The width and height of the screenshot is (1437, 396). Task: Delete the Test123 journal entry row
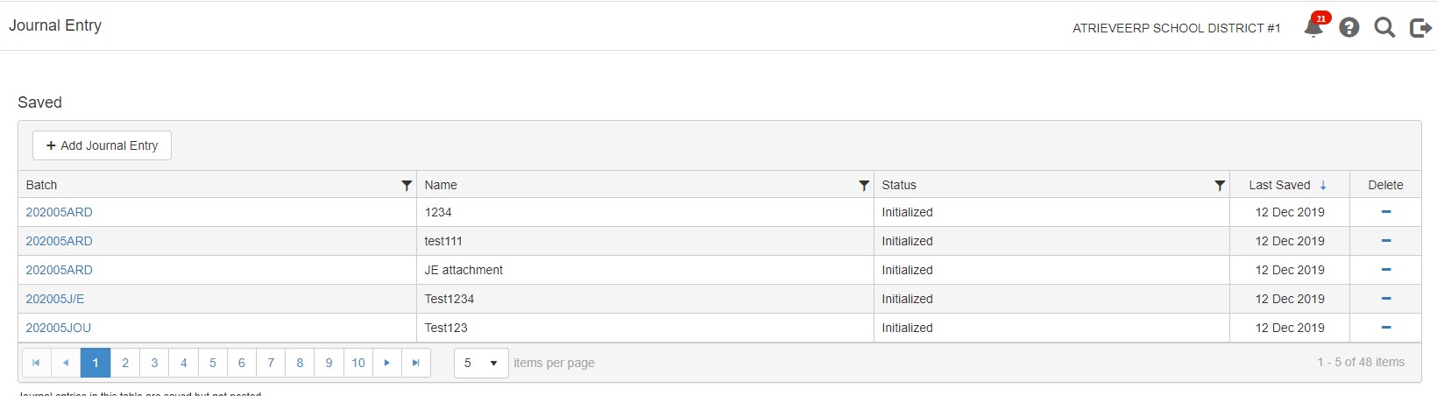pos(1386,328)
